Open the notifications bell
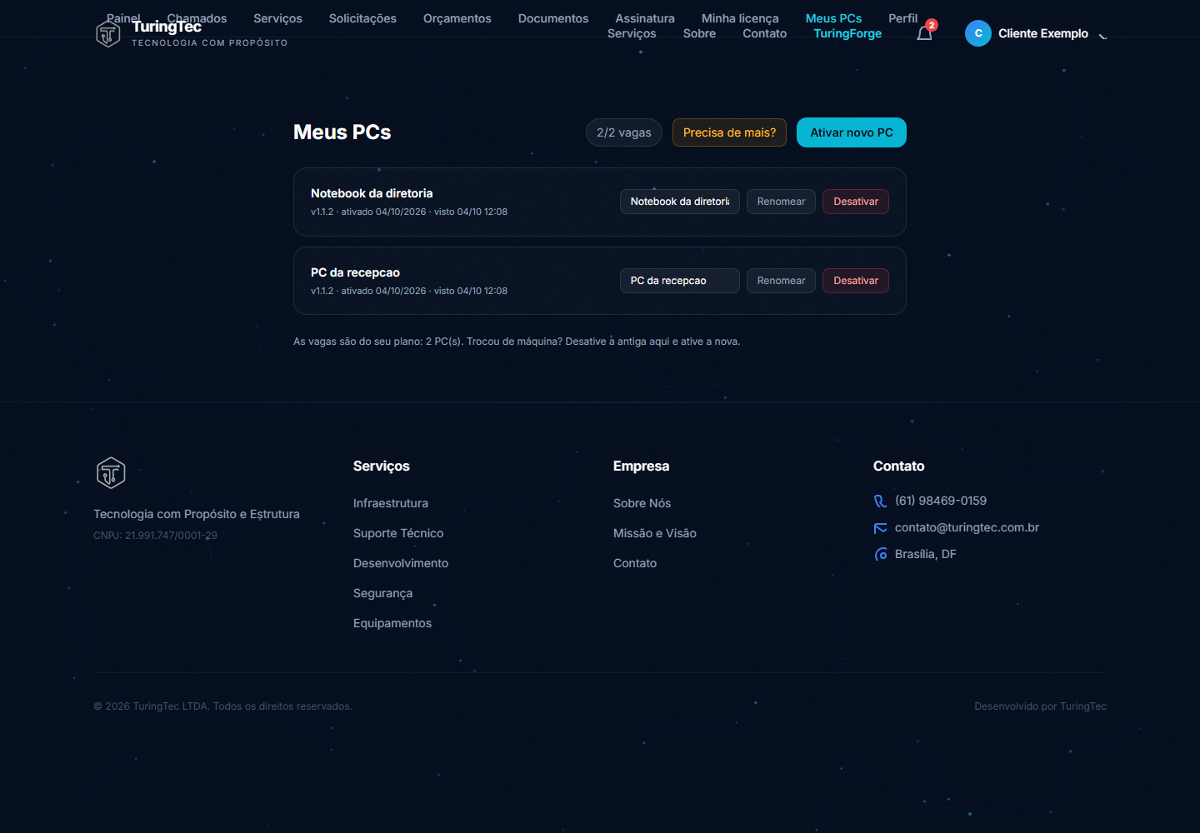1200x833 pixels. pyautogui.click(x=924, y=33)
